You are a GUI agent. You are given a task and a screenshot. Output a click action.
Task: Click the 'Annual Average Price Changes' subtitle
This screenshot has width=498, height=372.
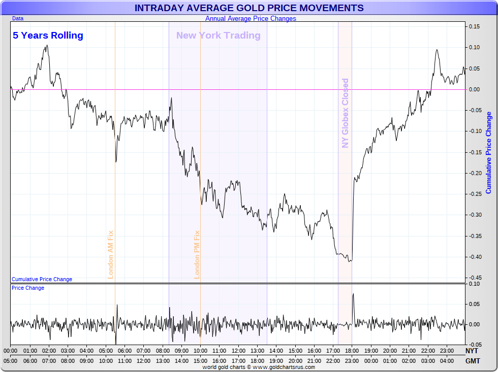(251, 19)
